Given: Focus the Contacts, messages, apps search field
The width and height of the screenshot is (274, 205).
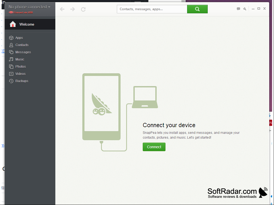Looking at the screenshot, I should pos(152,9).
